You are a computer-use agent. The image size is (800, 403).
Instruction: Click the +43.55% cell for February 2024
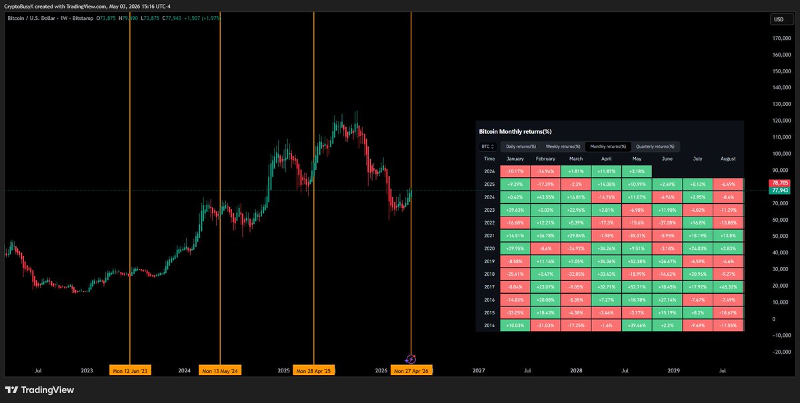click(x=545, y=197)
